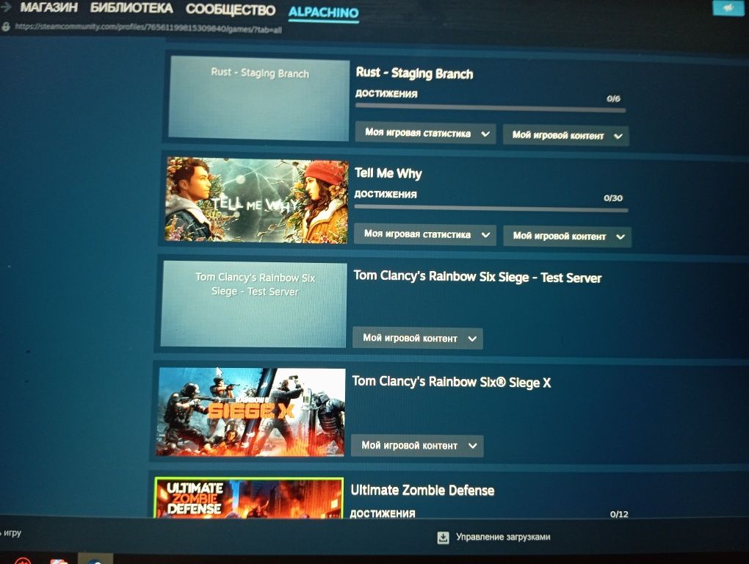749x564 pixels.
Task: Open Tom Clancy's Rainbow Six Siege X title
Action: [x=452, y=382]
